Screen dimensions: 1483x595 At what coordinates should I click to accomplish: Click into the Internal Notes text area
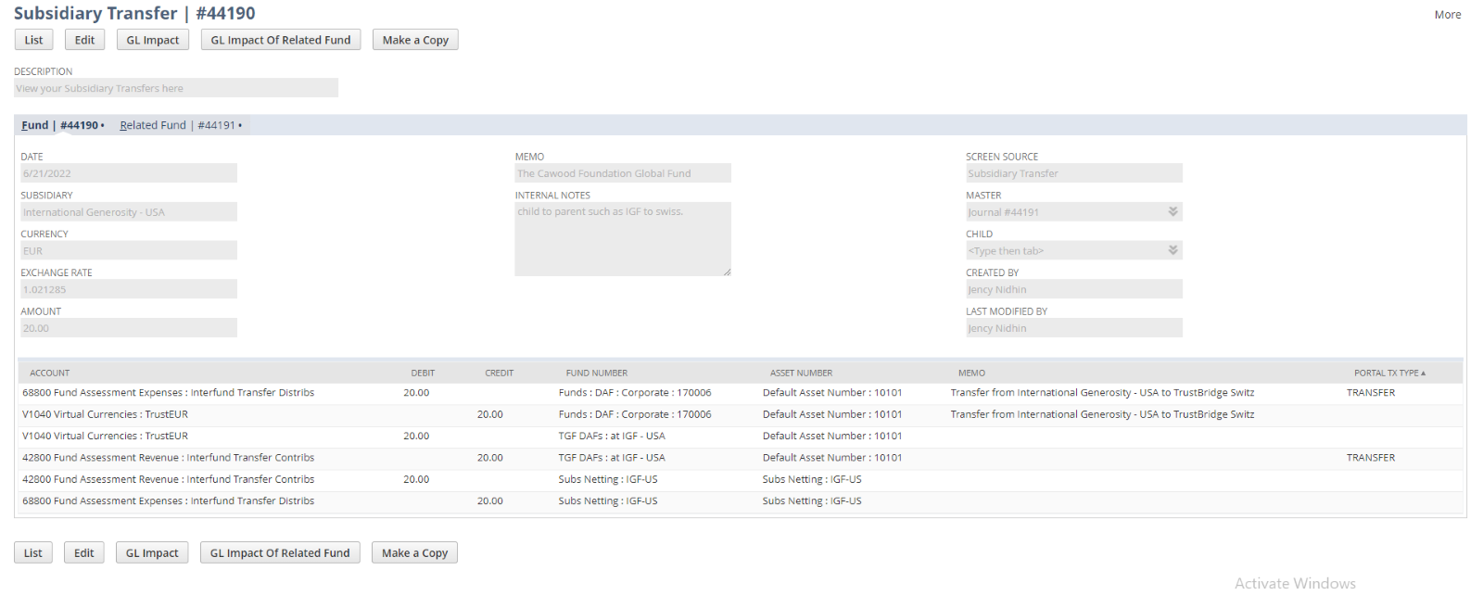pyautogui.click(x=622, y=239)
